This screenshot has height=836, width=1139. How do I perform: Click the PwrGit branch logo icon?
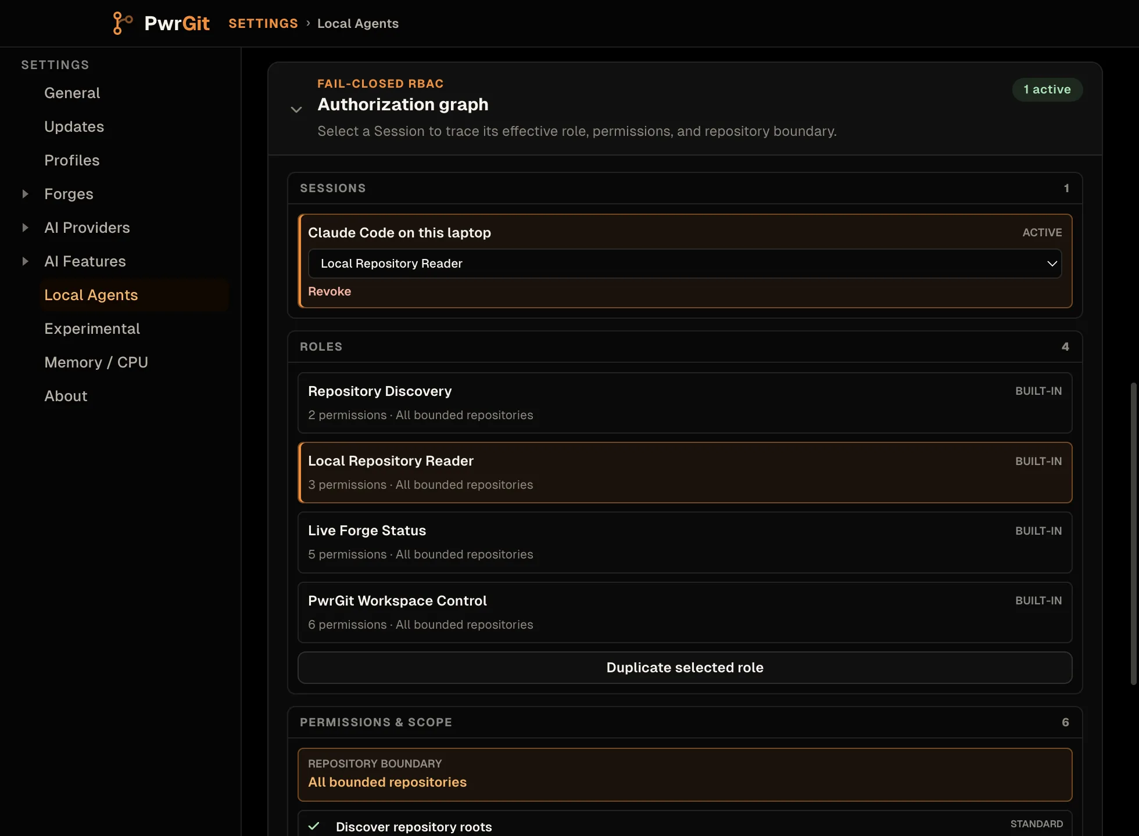click(x=123, y=23)
